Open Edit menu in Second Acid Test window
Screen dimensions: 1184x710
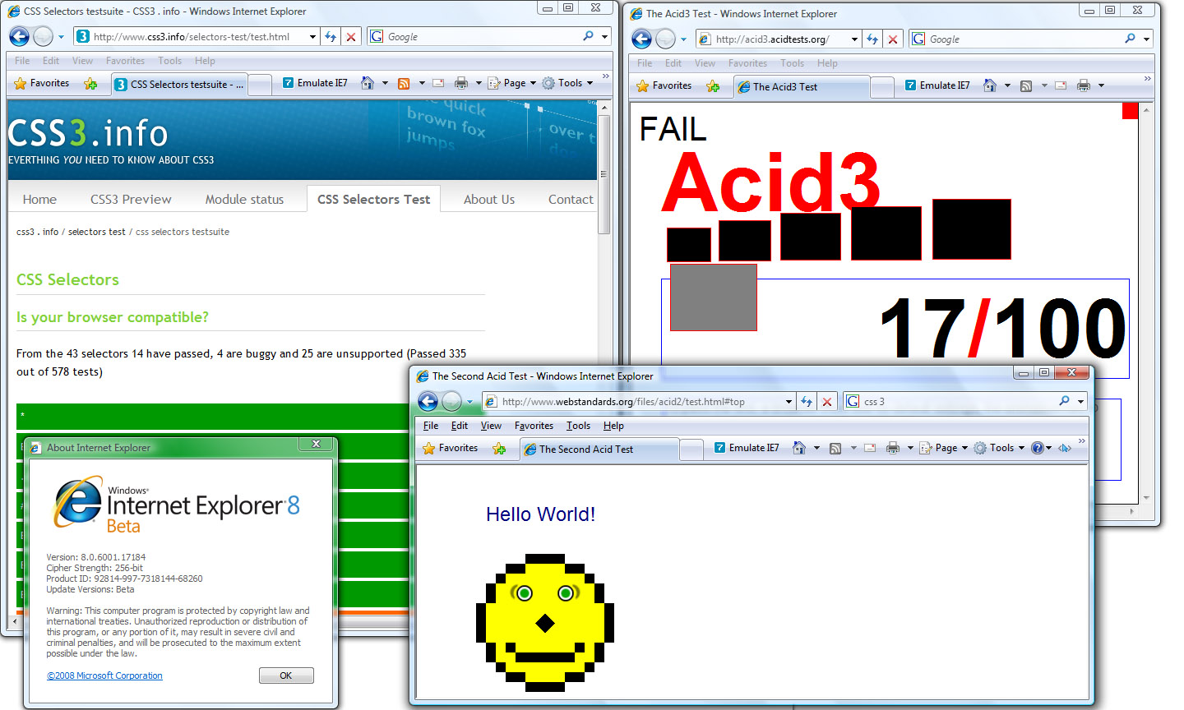click(460, 426)
